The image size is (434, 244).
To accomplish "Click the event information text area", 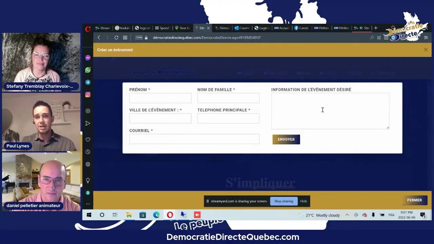I will click(x=330, y=111).
